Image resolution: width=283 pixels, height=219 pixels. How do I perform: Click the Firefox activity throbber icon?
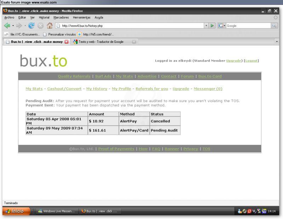(276, 17)
